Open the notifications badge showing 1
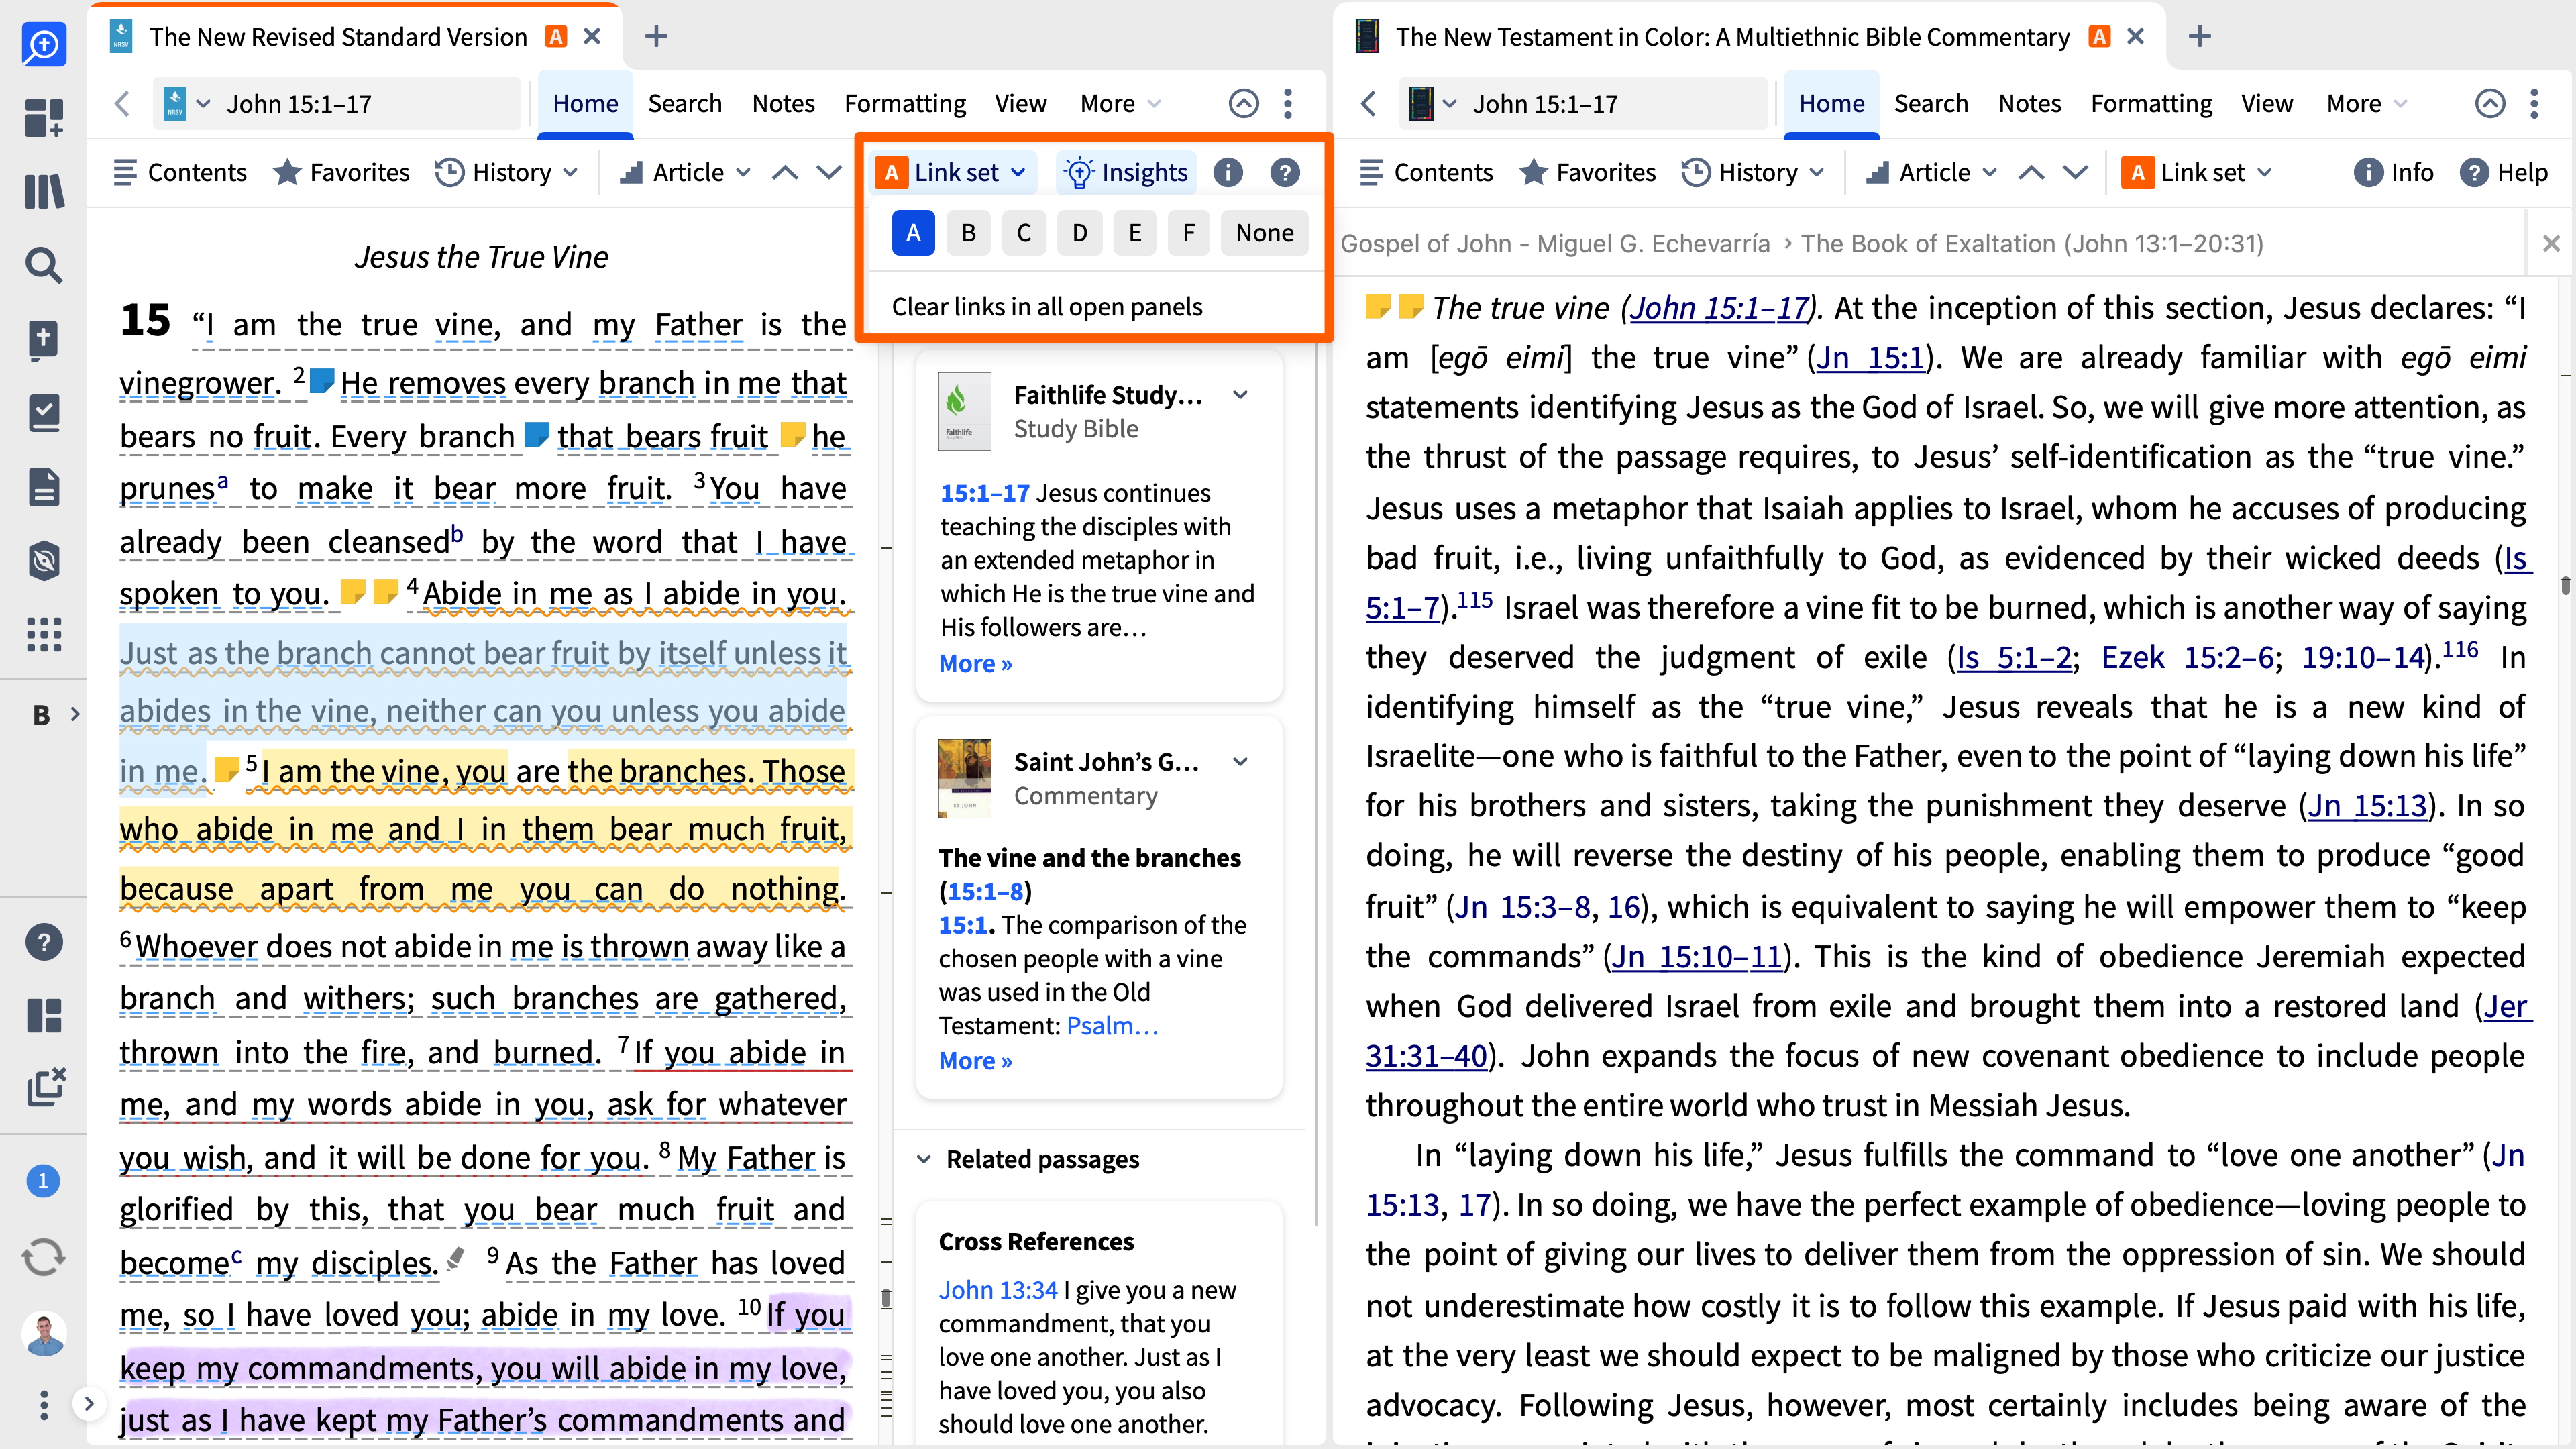The image size is (2576, 1449). tap(43, 1181)
